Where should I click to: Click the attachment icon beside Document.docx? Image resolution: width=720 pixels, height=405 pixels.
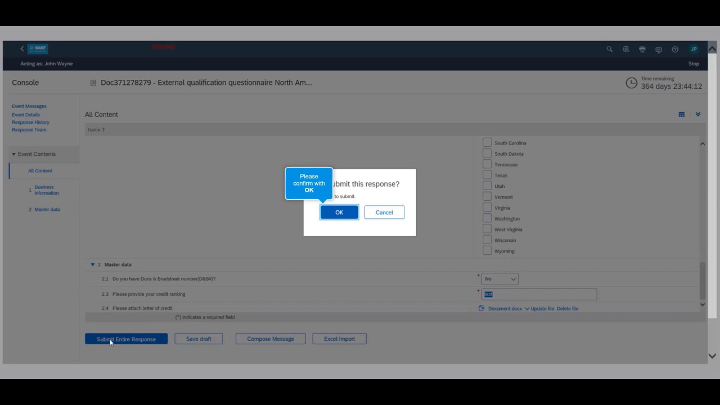(x=481, y=308)
